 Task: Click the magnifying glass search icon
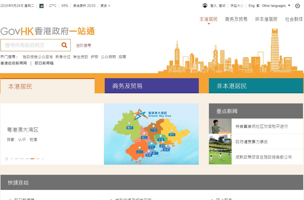point(64,45)
